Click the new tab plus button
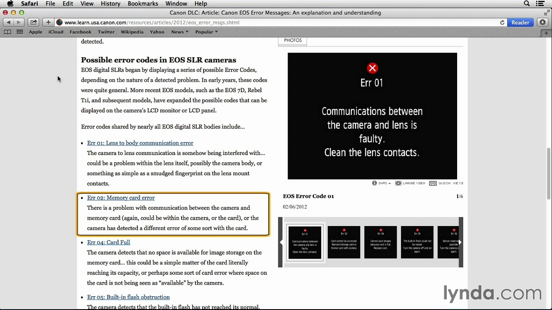Image resolution: width=552 pixels, height=310 pixels. pos(546,33)
